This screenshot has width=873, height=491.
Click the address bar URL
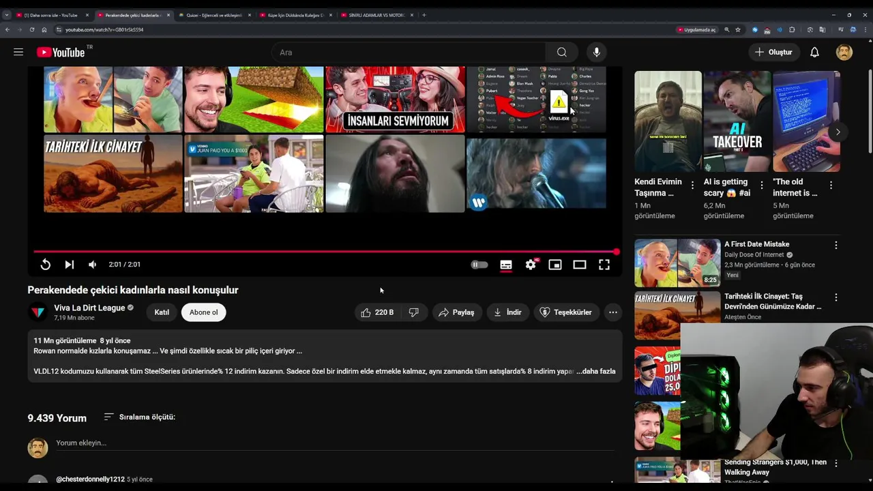point(104,30)
